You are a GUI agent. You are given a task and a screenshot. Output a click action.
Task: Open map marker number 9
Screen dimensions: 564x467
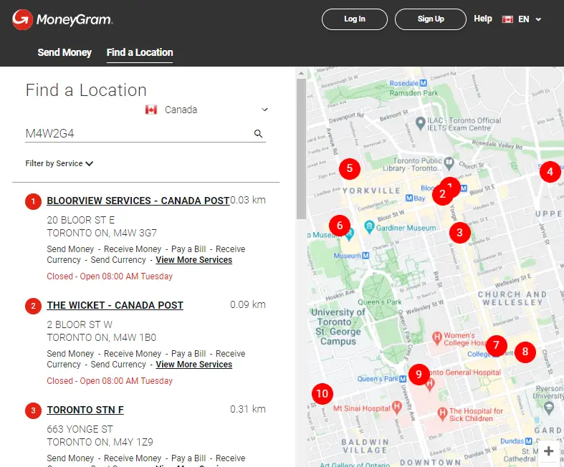pos(419,374)
